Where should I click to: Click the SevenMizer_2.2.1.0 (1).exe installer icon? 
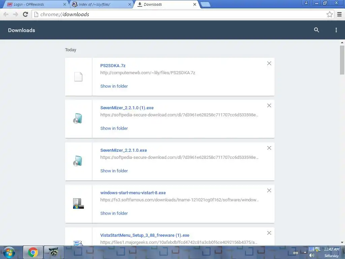78,118
